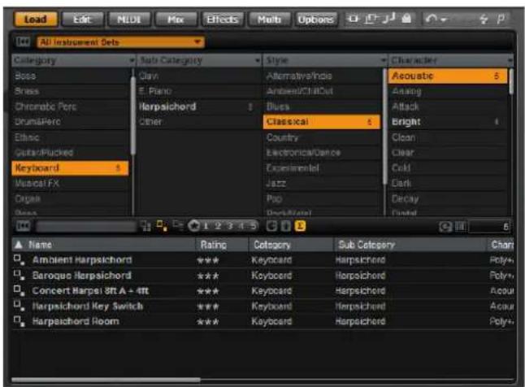Select the Harpsichord Room result name
The height and width of the screenshot is (387, 525).
pos(76,321)
